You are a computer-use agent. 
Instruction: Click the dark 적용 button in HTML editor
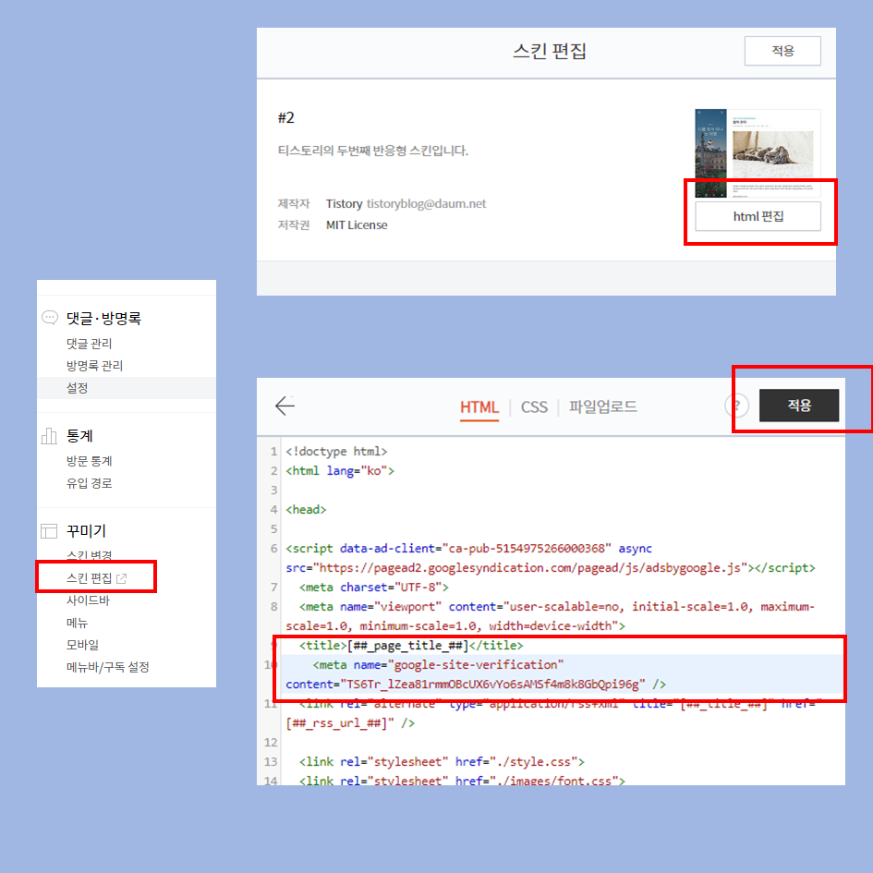pos(799,406)
